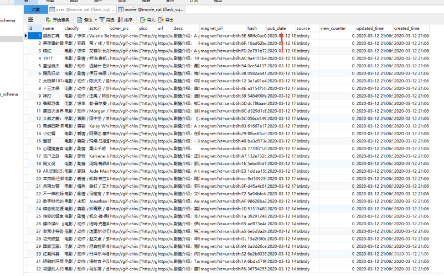
Task: Open the dropdown arrow beside 备注
Action: (96, 20)
